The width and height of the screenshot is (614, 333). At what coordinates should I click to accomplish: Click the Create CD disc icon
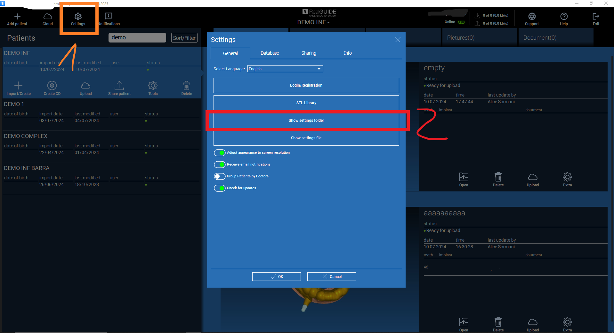click(x=52, y=86)
